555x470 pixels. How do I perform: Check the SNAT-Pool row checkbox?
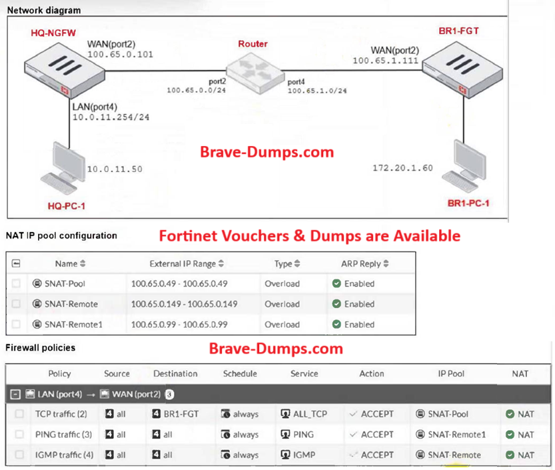coord(16,284)
